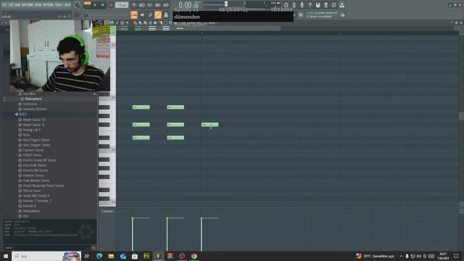The image size is (464, 261).
Task: Select the piano roll mute tool
Action: tap(156, 22)
